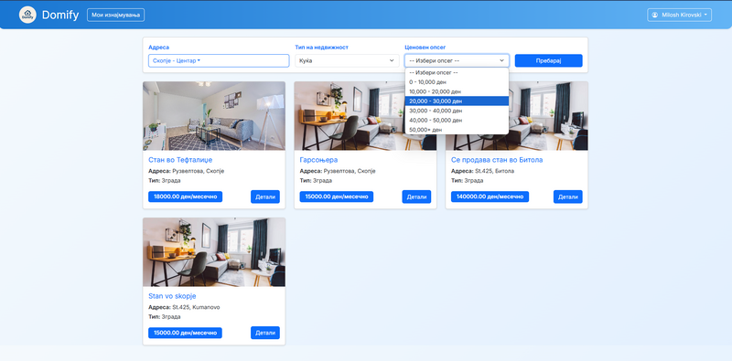This screenshot has width=732, height=361.
Task: Click the Ценовен опсег select chevron
Action: (x=501, y=60)
